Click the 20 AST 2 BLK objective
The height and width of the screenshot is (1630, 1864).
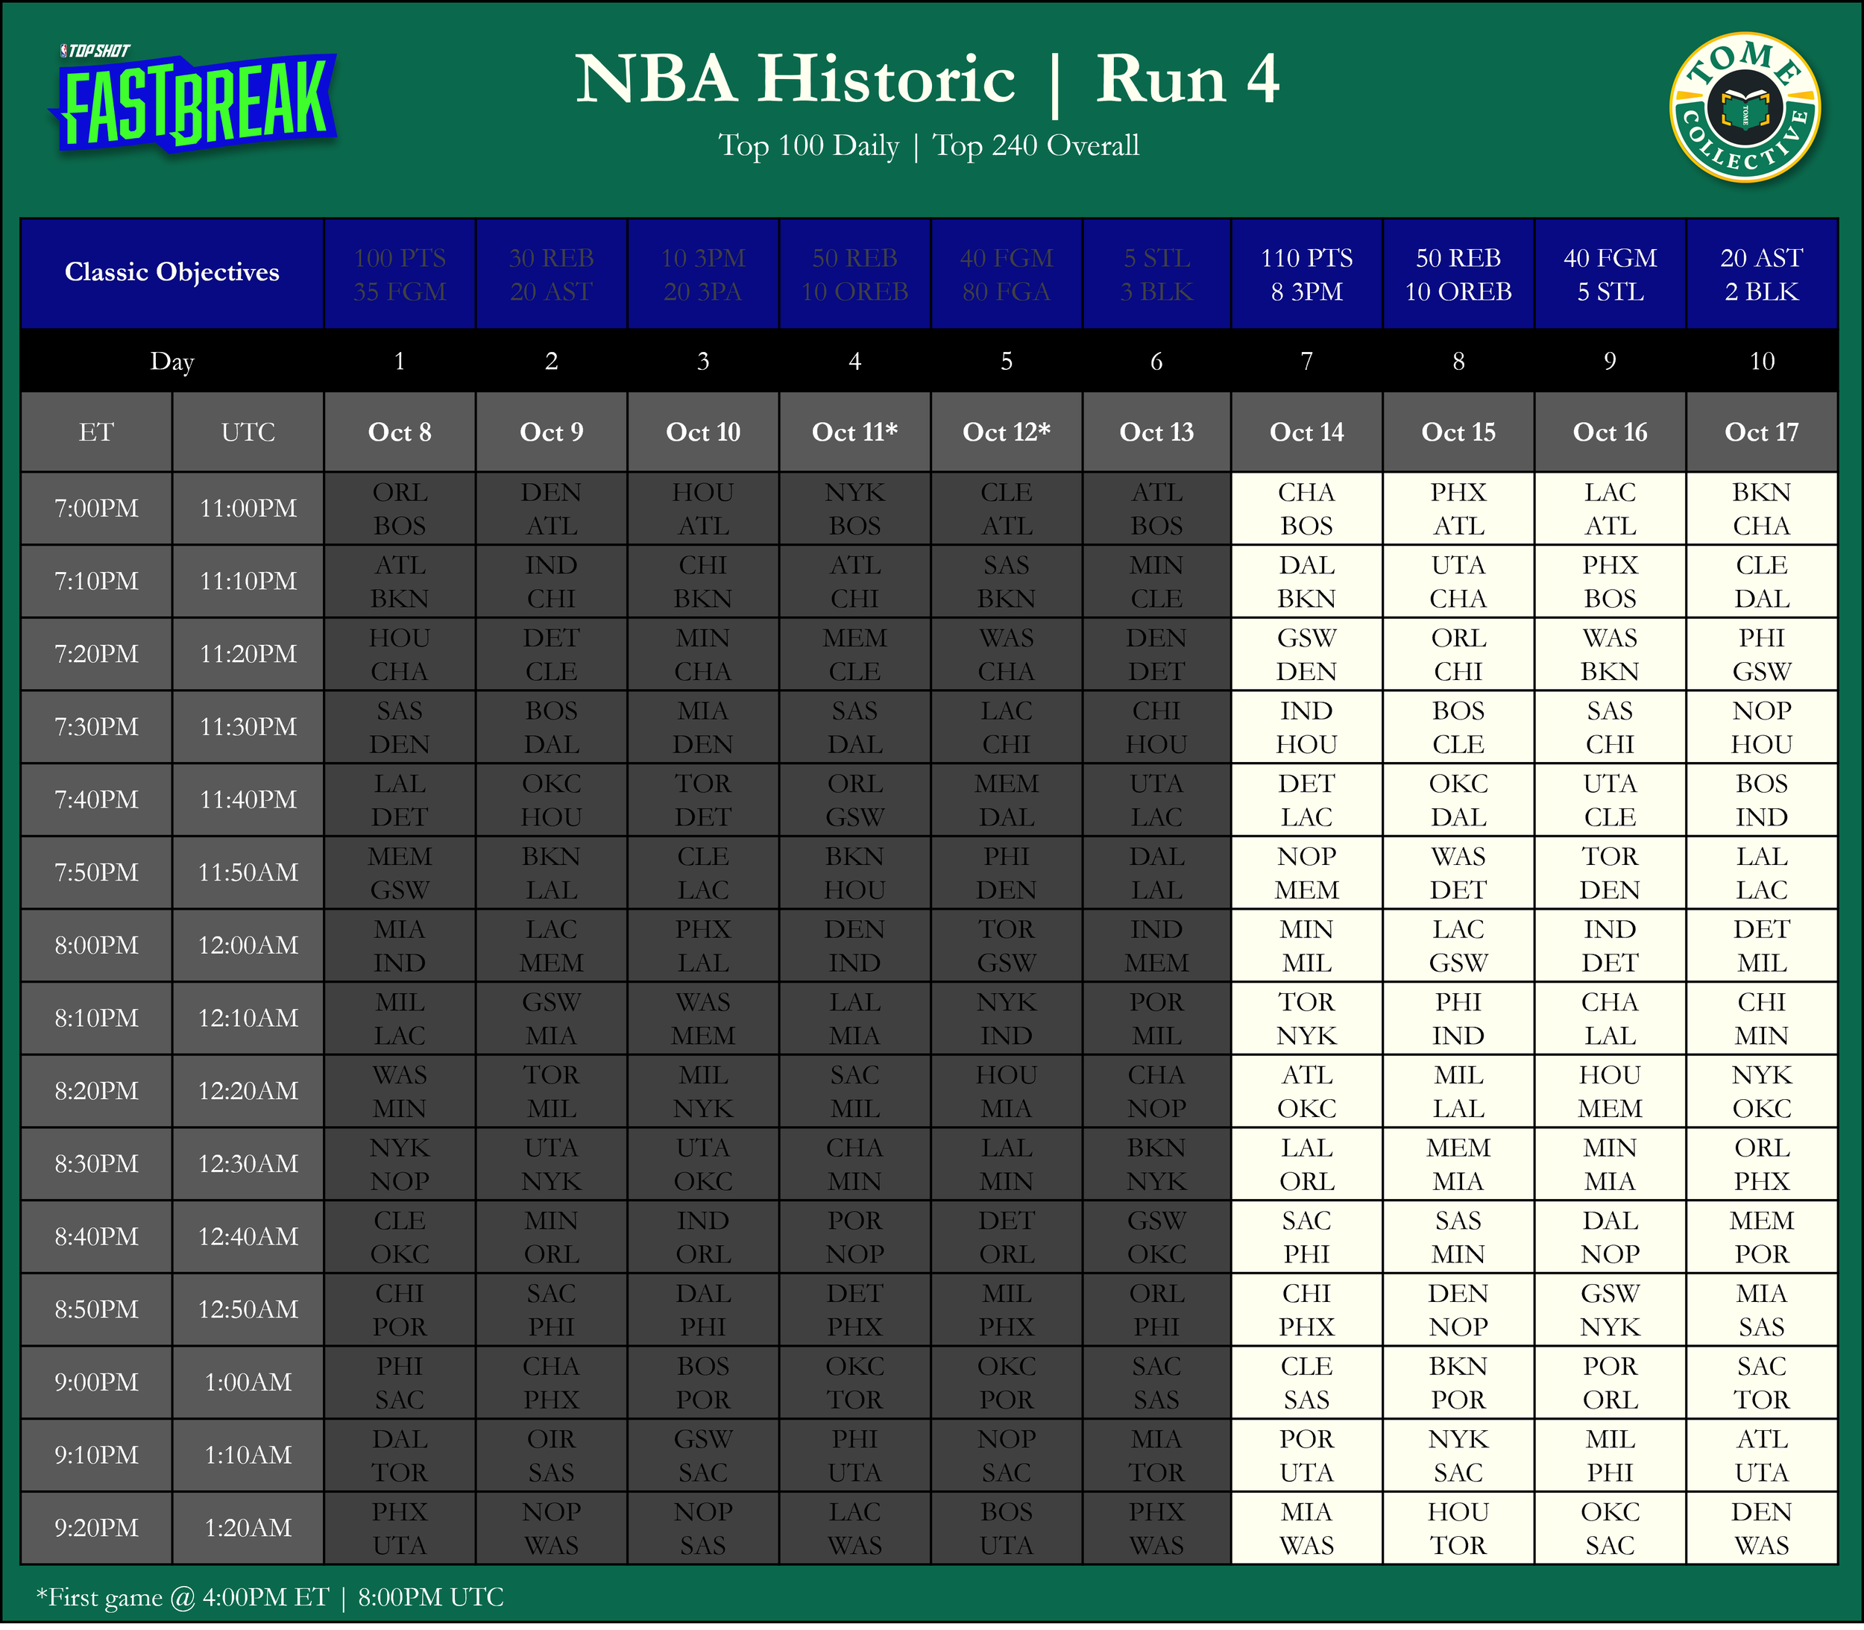[1761, 274]
